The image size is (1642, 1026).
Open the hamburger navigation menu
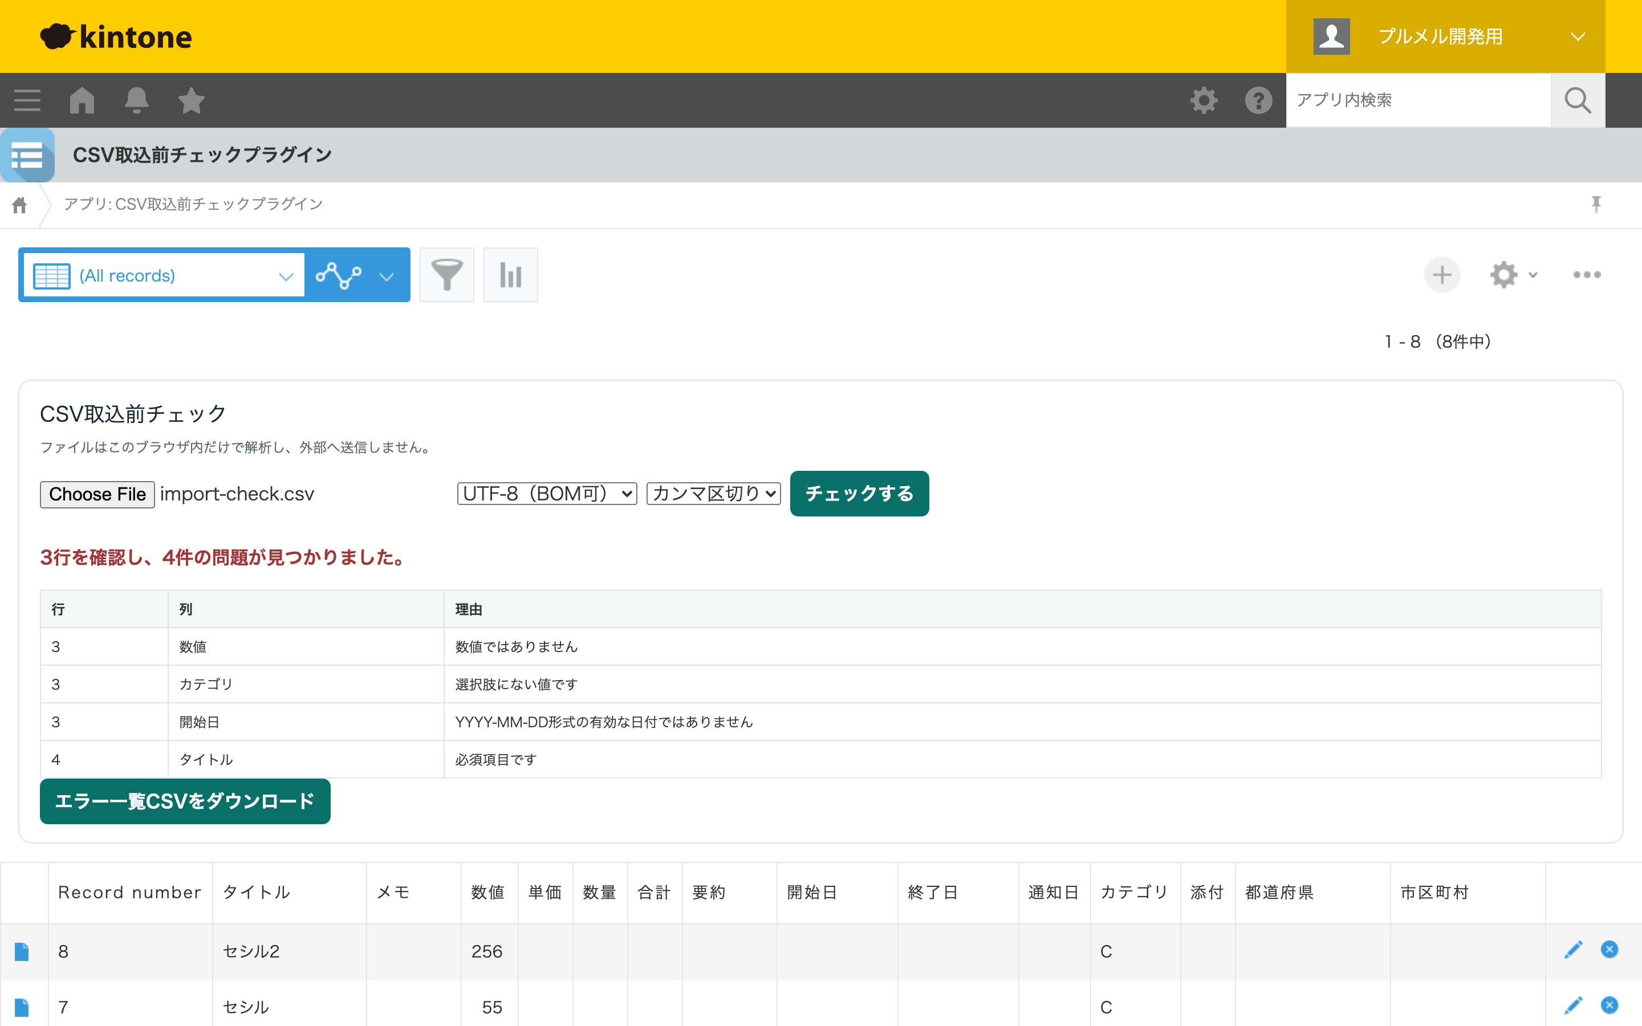pyautogui.click(x=27, y=100)
